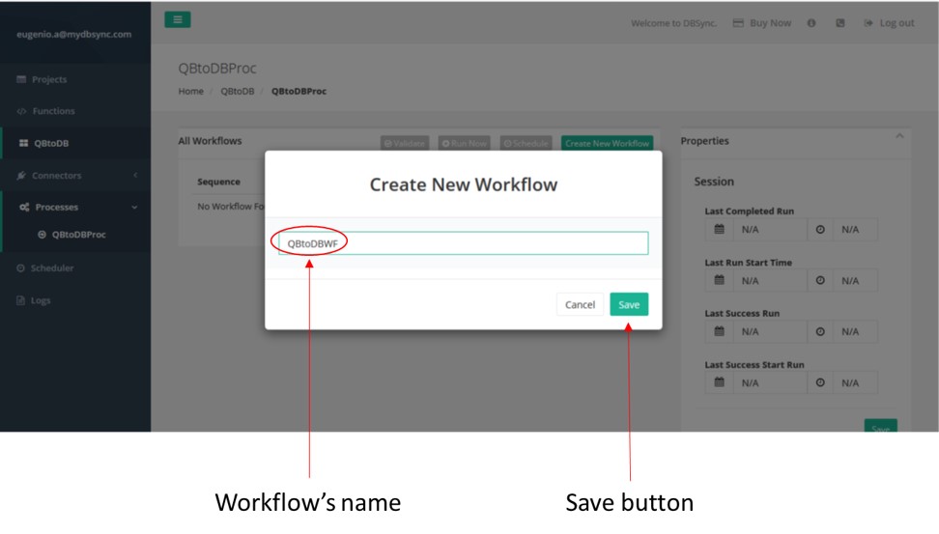
Task: Open Projects in the sidebar
Action: pos(48,80)
